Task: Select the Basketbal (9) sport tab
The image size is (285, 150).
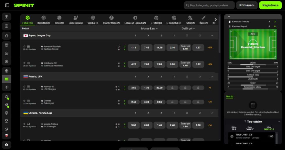Action: coord(44,20)
